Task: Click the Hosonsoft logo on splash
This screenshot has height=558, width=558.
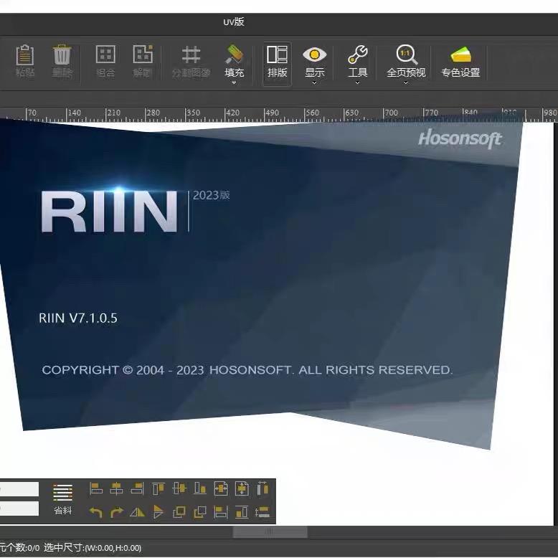Action: point(460,138)
